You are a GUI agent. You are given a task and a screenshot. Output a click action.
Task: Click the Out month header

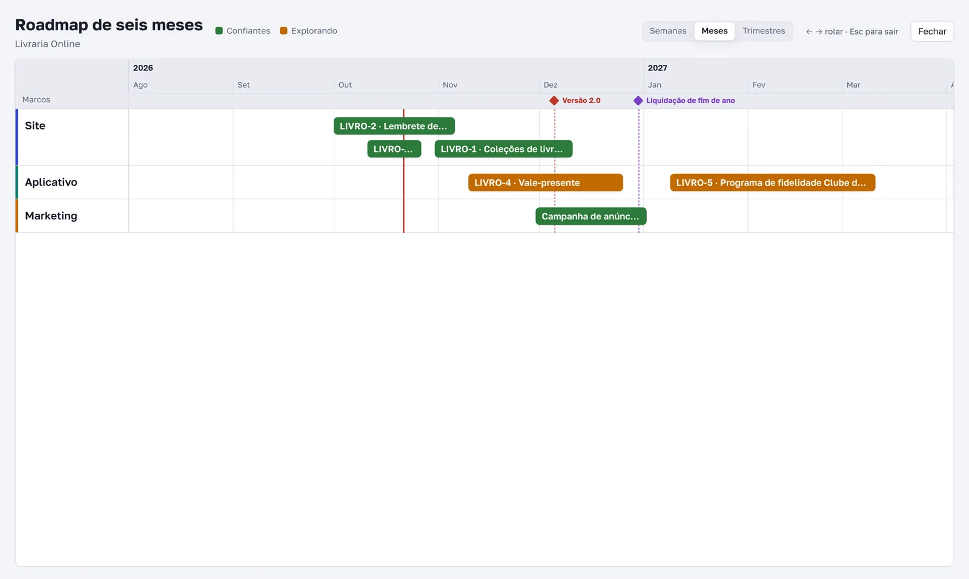click(345, 85)
